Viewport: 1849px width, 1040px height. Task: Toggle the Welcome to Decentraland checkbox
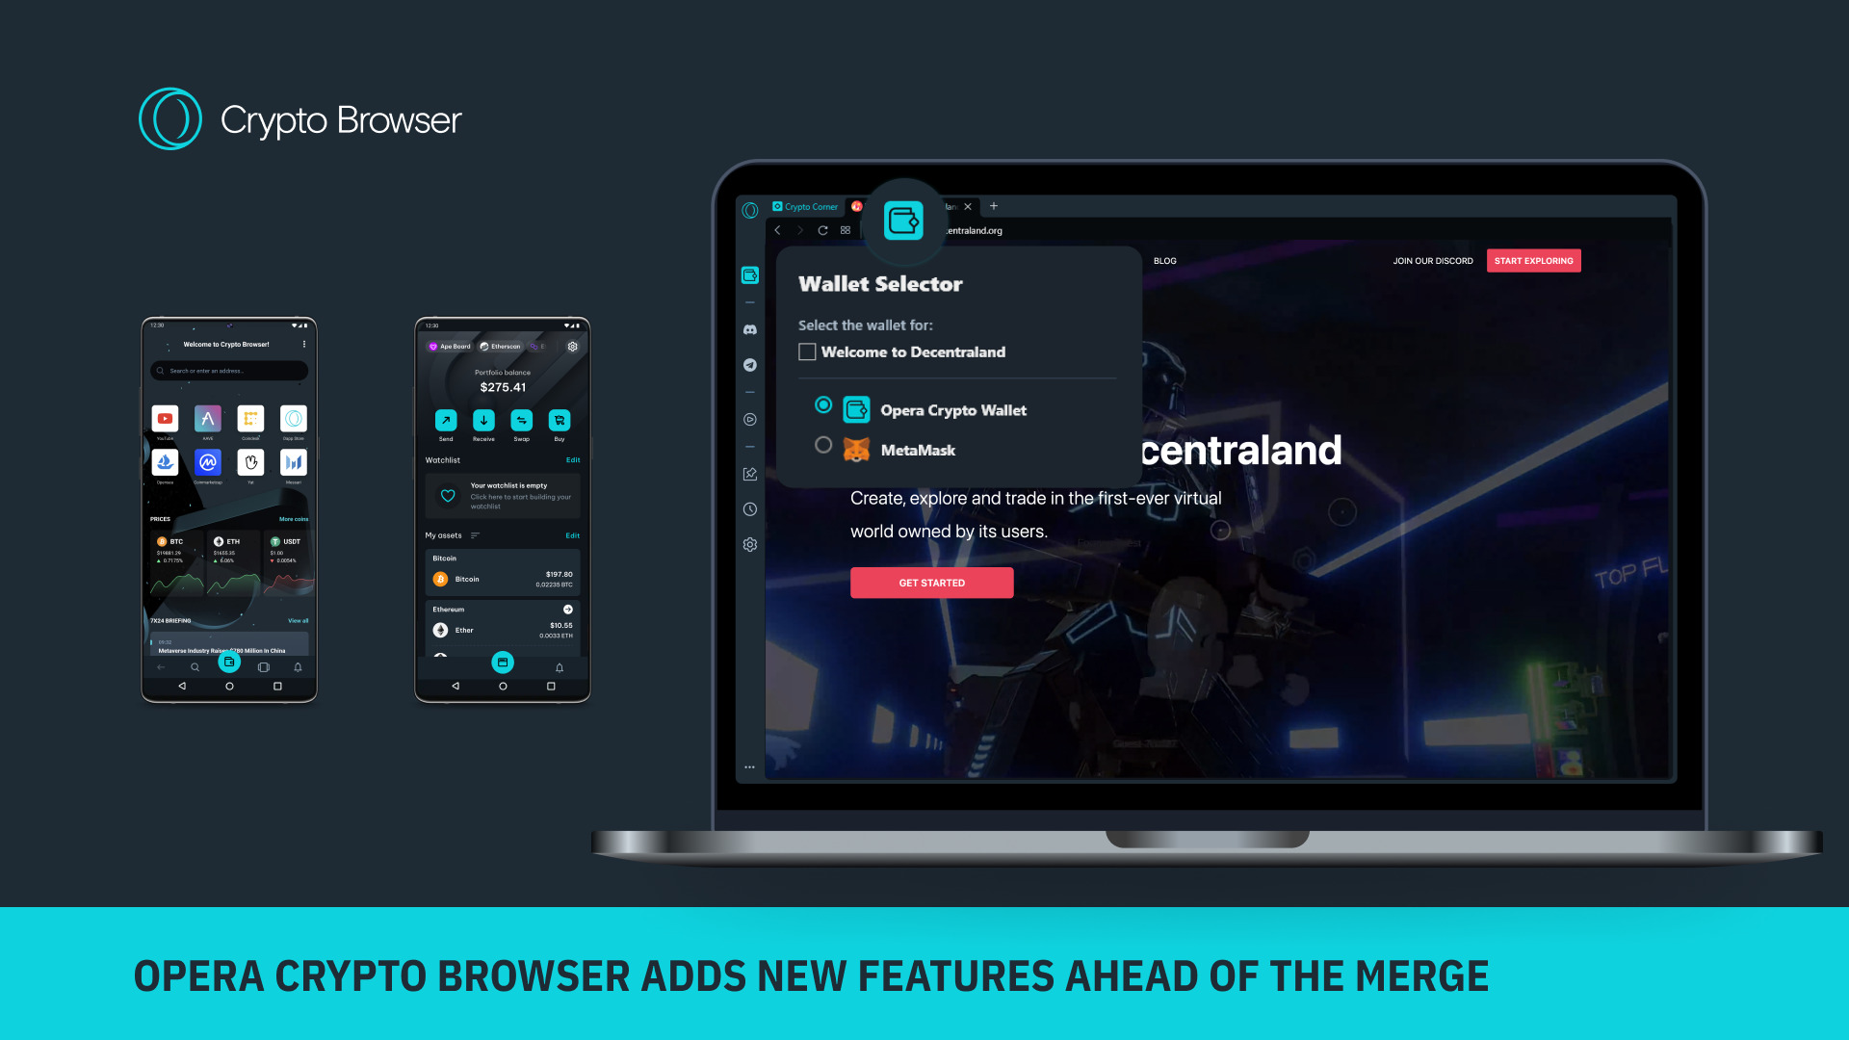click(x=806, y=353)
